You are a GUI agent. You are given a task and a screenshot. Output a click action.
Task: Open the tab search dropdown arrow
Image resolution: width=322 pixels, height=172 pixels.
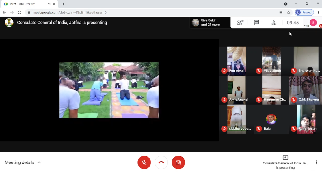[285, 4]
